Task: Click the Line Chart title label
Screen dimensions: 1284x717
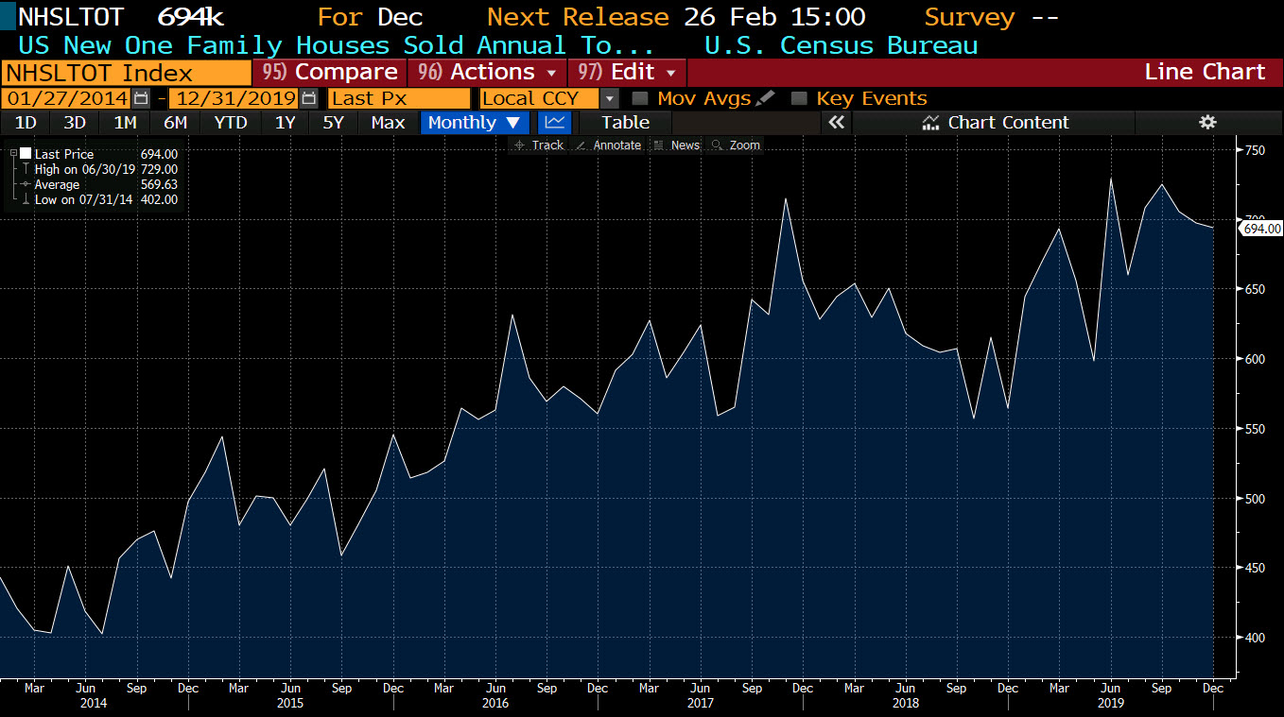Action: (x=1205, y=72)
